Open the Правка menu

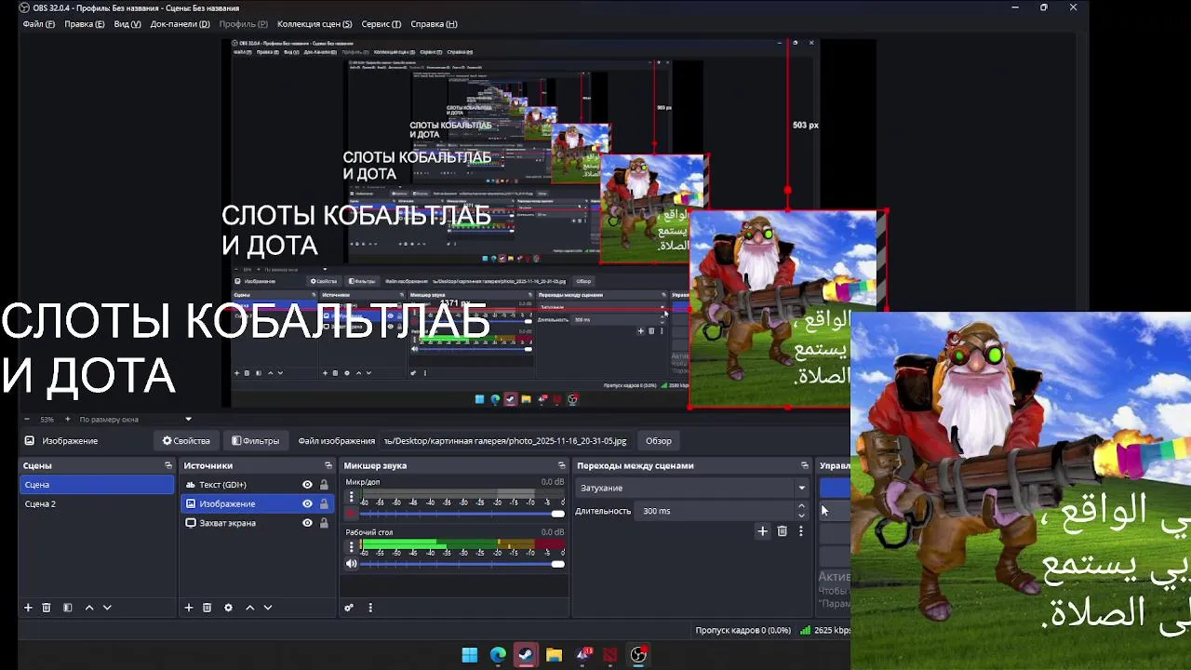click(85, 24)
